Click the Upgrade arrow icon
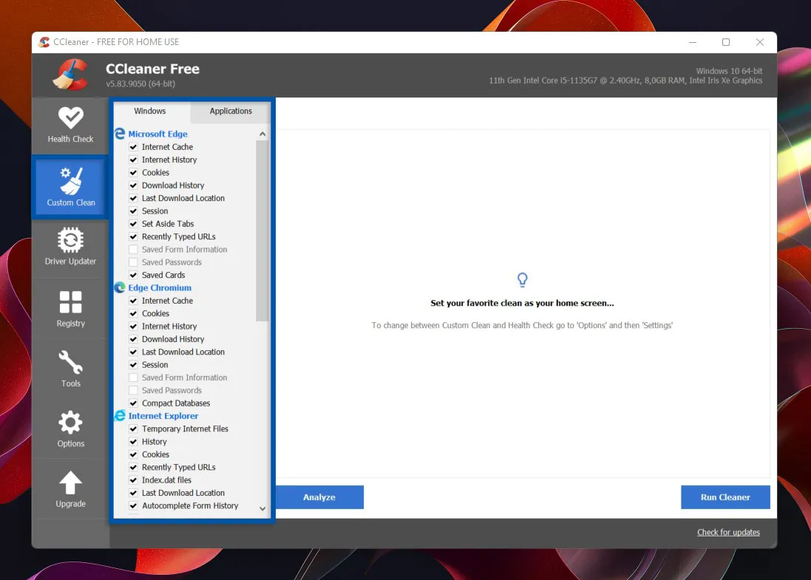 point(71,483)
